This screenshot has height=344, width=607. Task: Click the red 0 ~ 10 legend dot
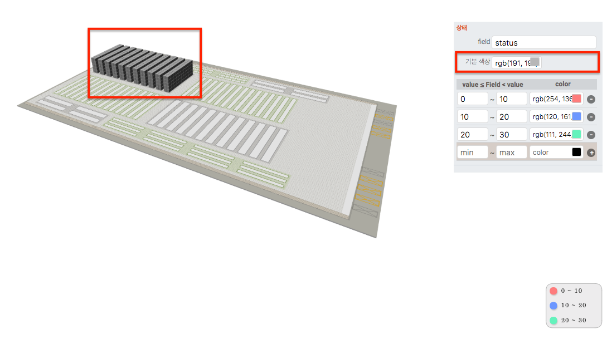pyautogui.click(x=553, y=291)
